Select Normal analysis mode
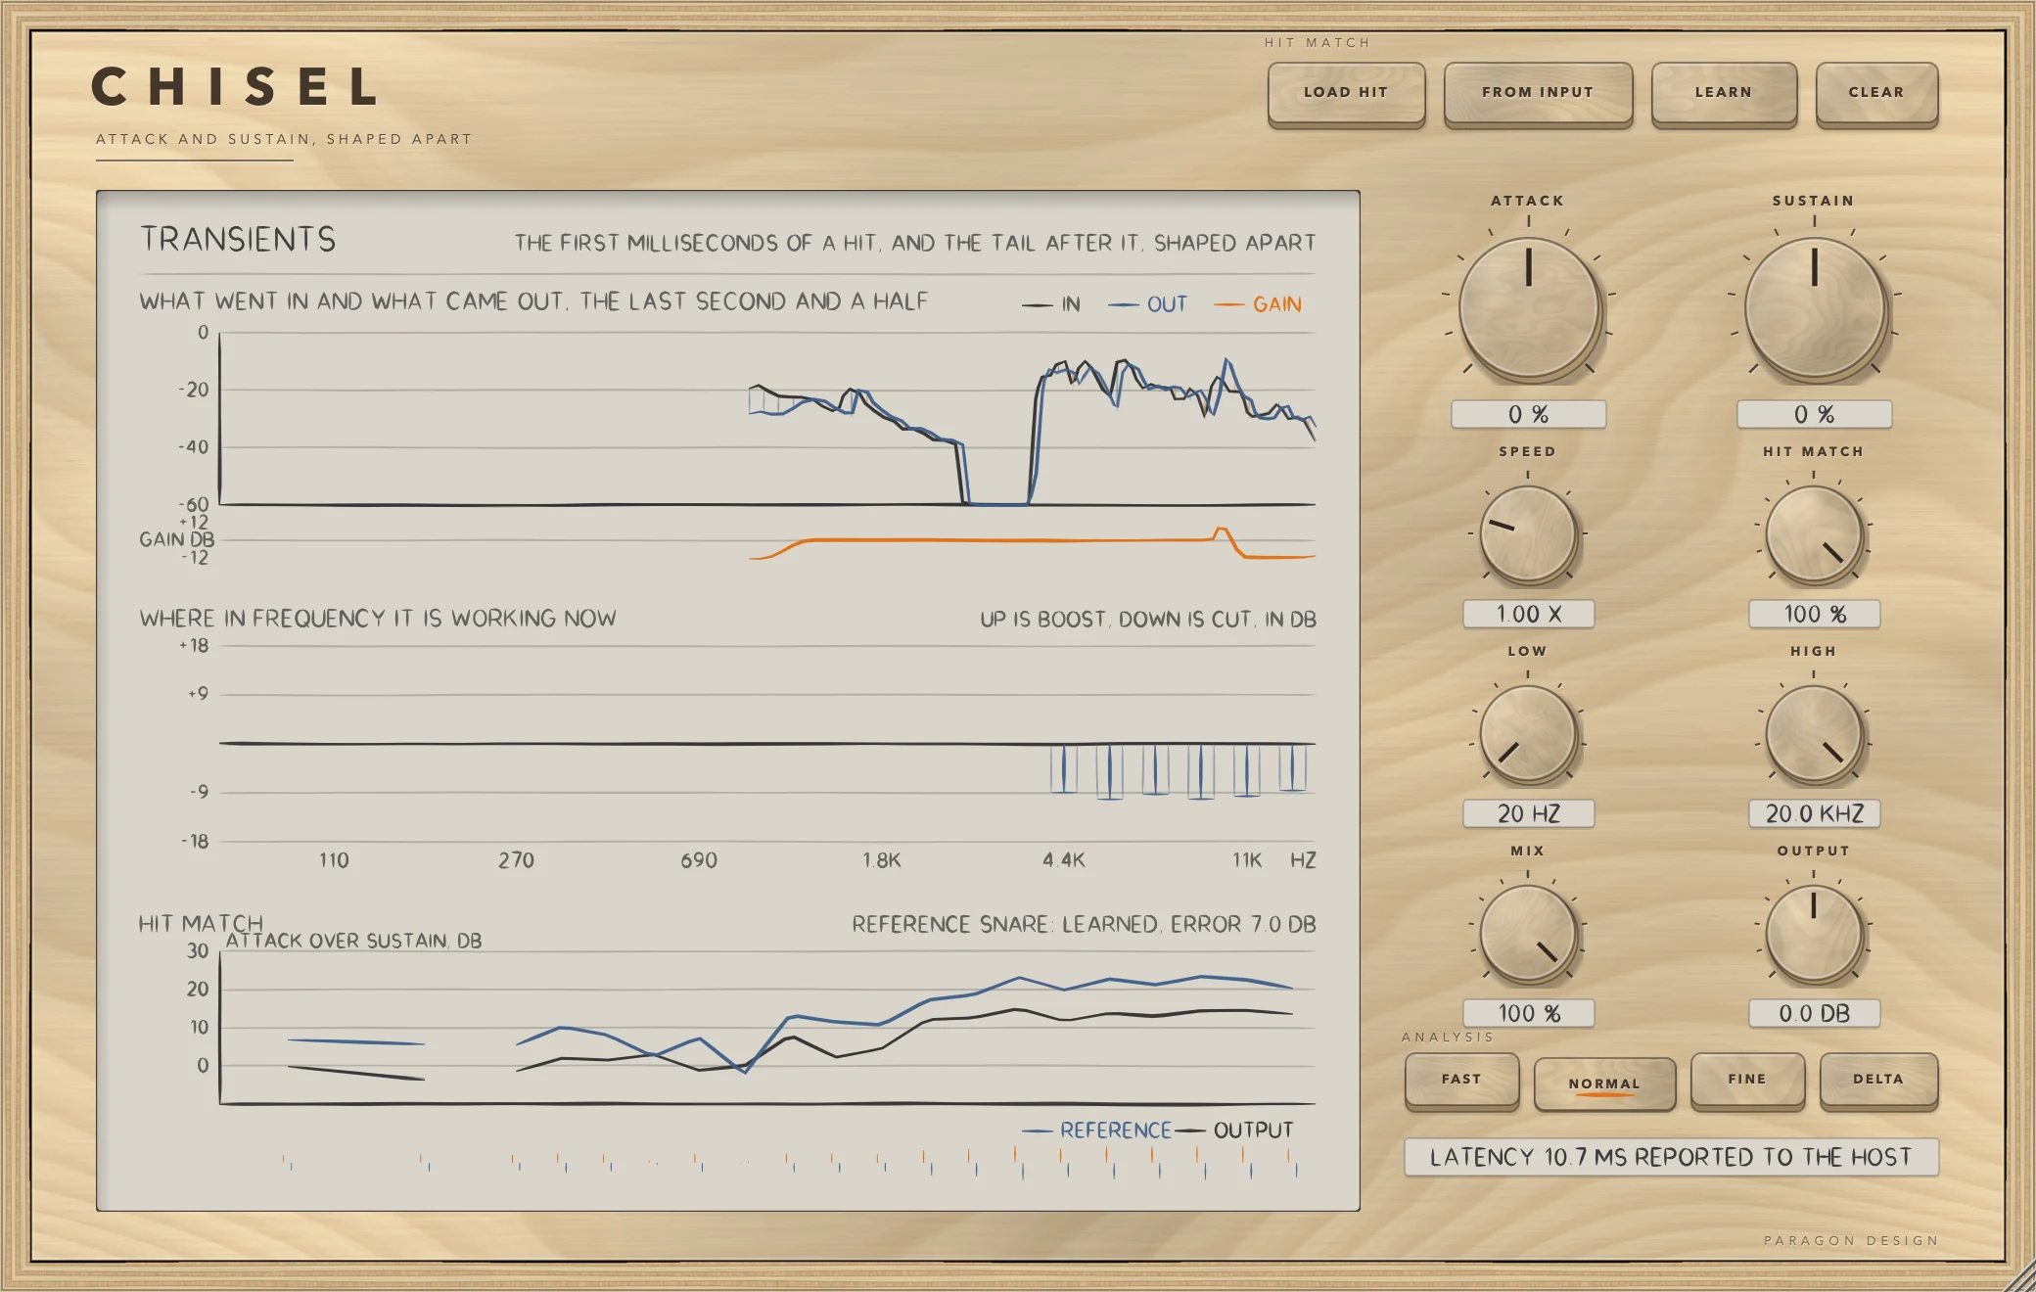 click(1604, 1084)
